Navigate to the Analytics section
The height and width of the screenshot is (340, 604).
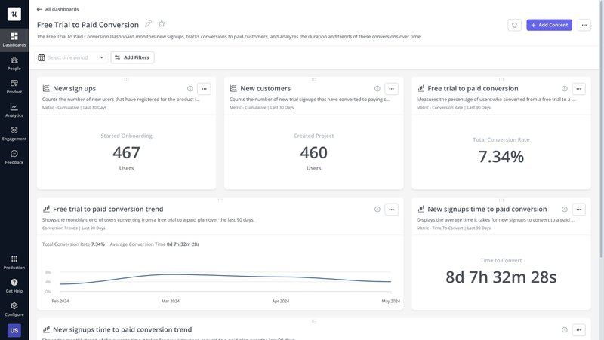click(x=14, y=110)
